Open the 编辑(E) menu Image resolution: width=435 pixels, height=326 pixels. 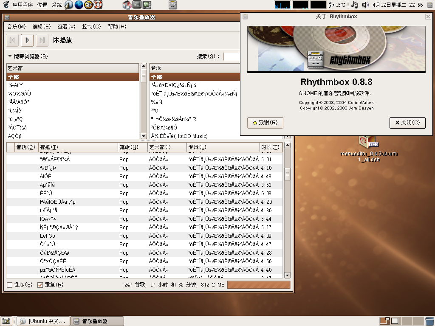pyautogui.click(x=42, y=27)
